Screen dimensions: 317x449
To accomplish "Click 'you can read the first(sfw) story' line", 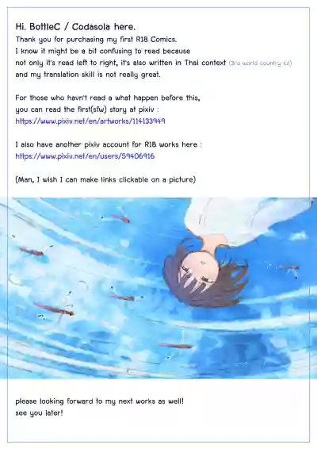I will coord(87,109).
